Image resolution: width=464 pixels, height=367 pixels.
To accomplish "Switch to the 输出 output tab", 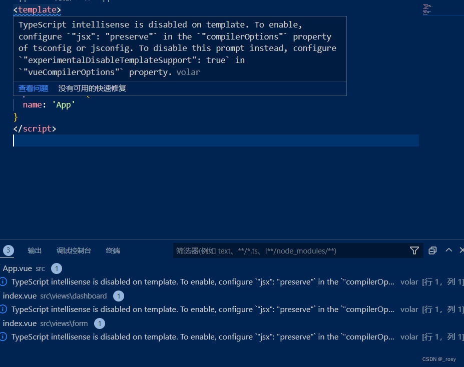I will point(35,250).
